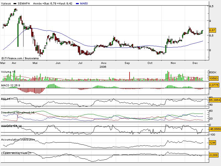This screenshot has width=221, height=166.
Task: Click the Sep month label
Action: (127, 63)
